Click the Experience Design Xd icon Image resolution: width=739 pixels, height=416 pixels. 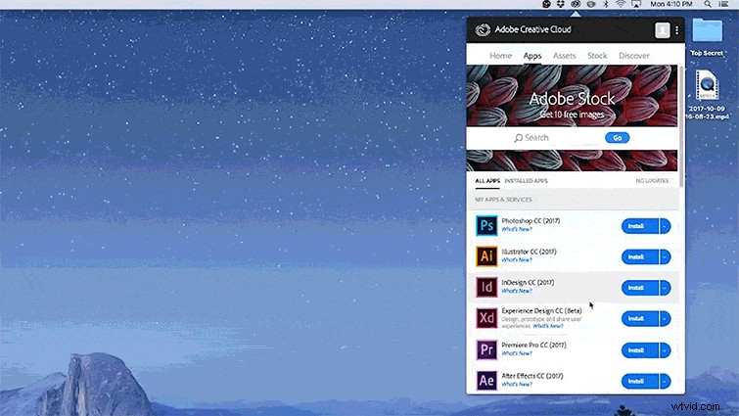[x=486, y=318]
